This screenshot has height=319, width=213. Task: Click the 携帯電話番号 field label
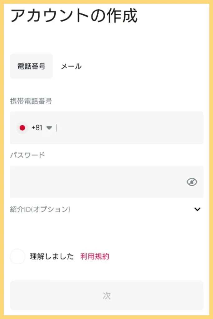[31, 101]
